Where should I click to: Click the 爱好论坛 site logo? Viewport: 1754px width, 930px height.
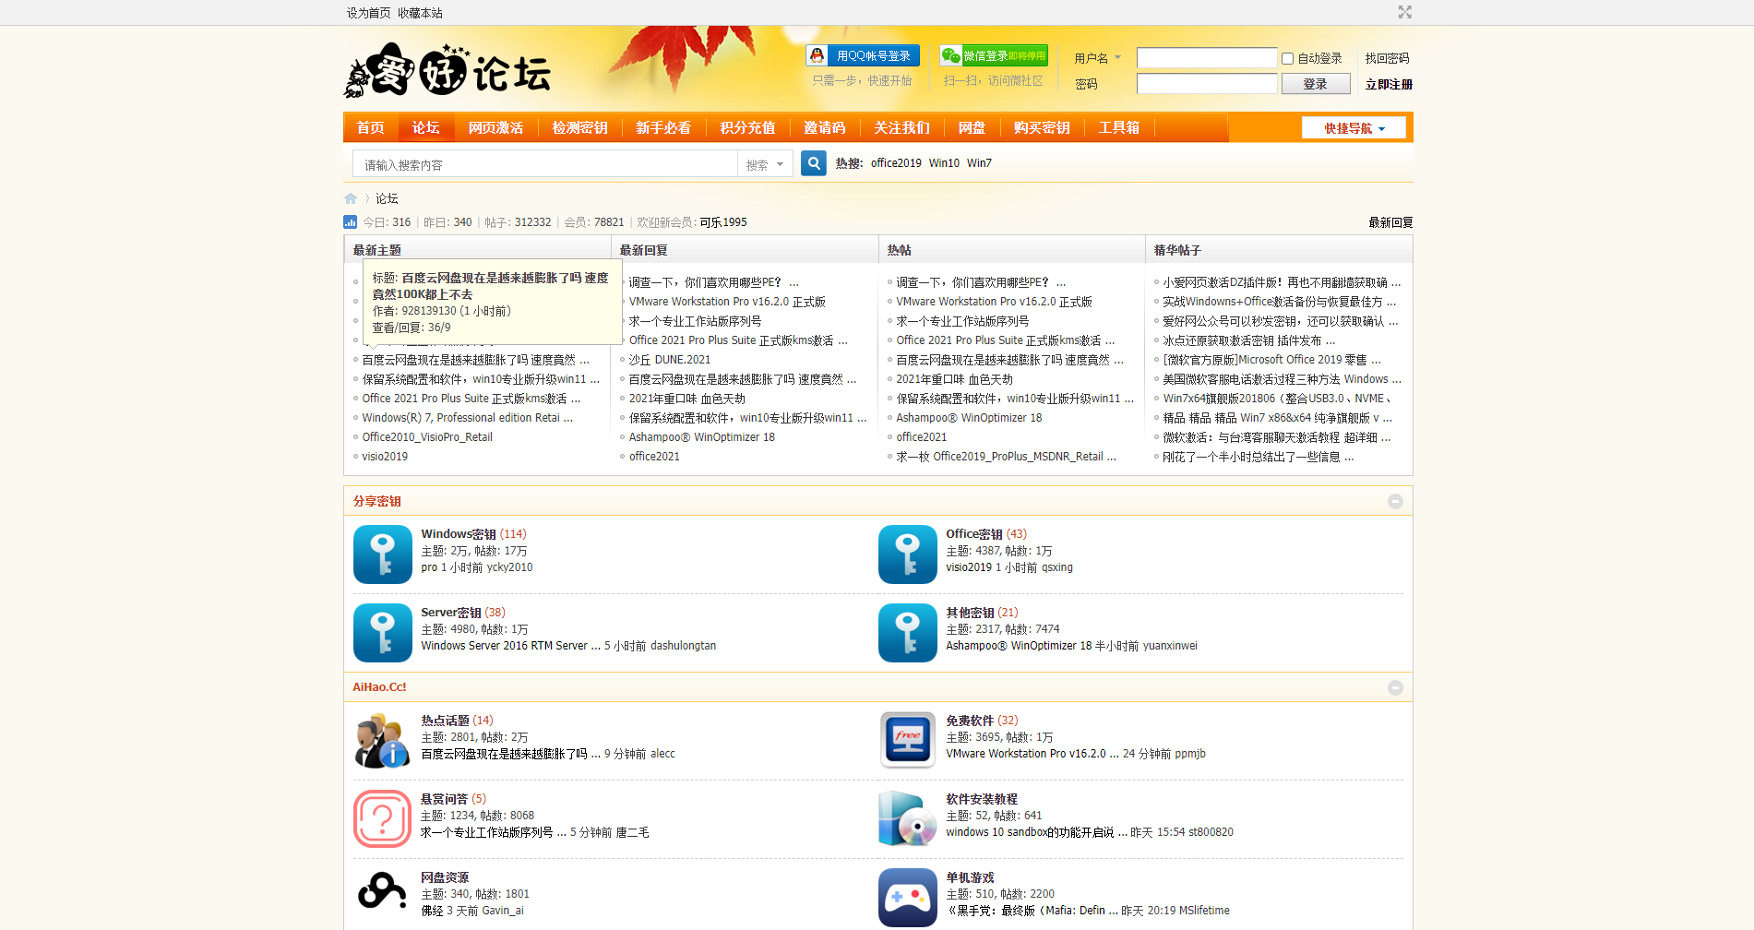(448, 70)
